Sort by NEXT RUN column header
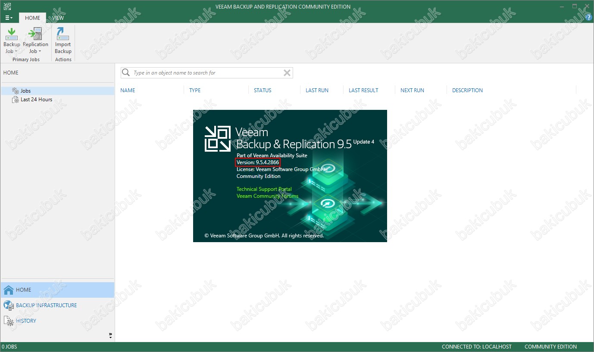594x352 pixels. pyautogui.click(x=412, y=90)
